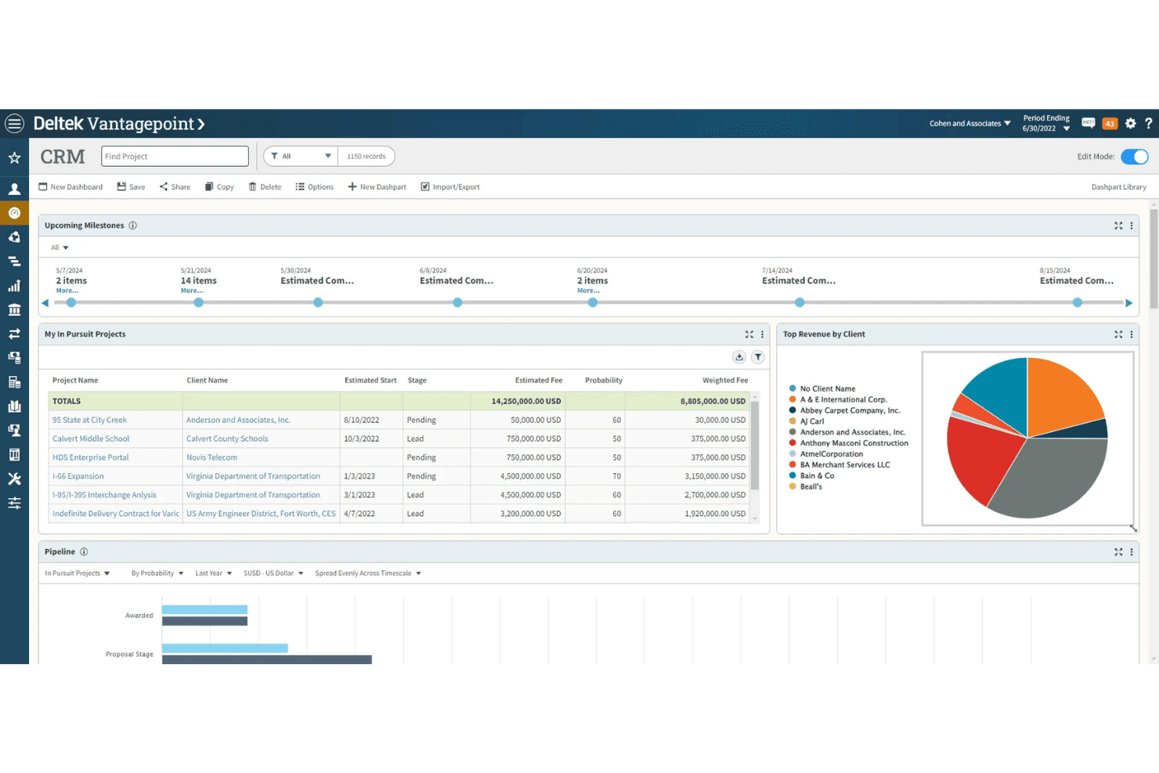This screenshot has width=1159, height=773.
Task: Open the Last Year timeframe dropdown
Action: [214, 573]
